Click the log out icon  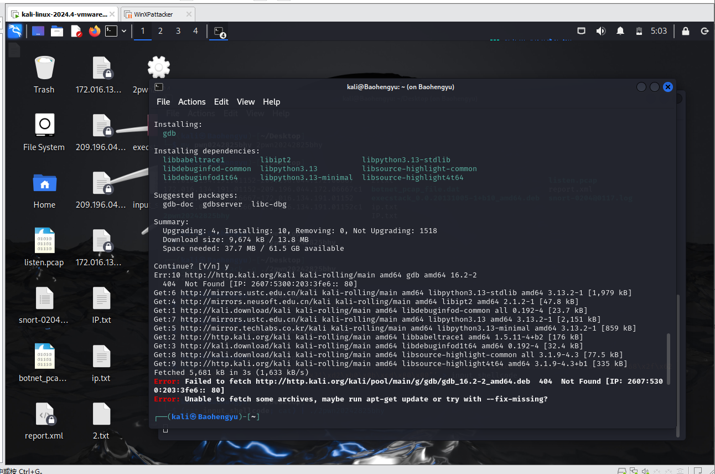pyautogui.click(x=704, y=31)
